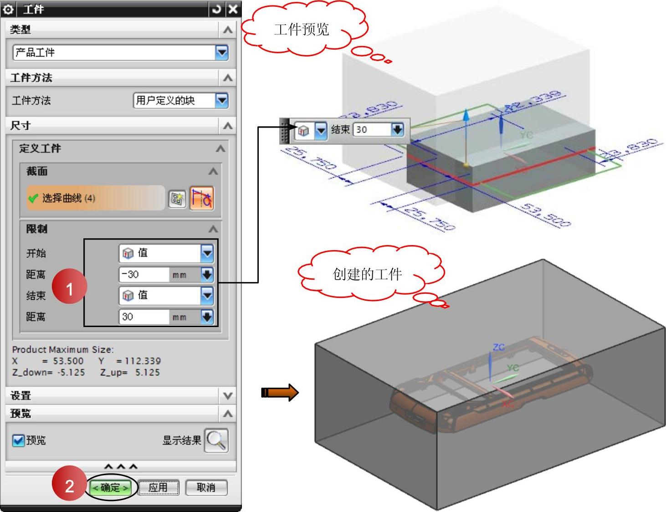
Task: Click the start 距离 field containing -30
Action: (x=144, y=275)
